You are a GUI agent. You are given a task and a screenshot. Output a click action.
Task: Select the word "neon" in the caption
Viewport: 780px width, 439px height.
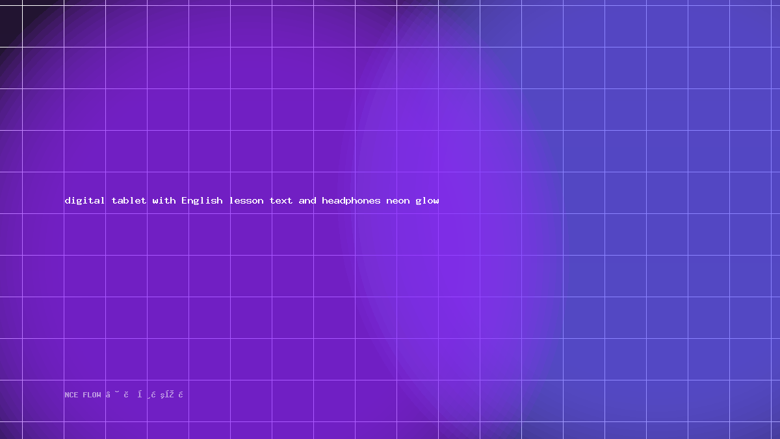398,200
